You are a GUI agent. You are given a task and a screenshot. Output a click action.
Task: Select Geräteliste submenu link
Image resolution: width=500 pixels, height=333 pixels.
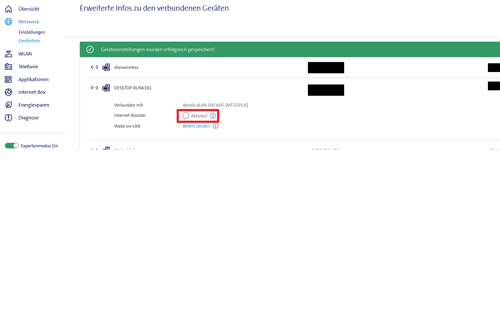[x=29, y=41]
